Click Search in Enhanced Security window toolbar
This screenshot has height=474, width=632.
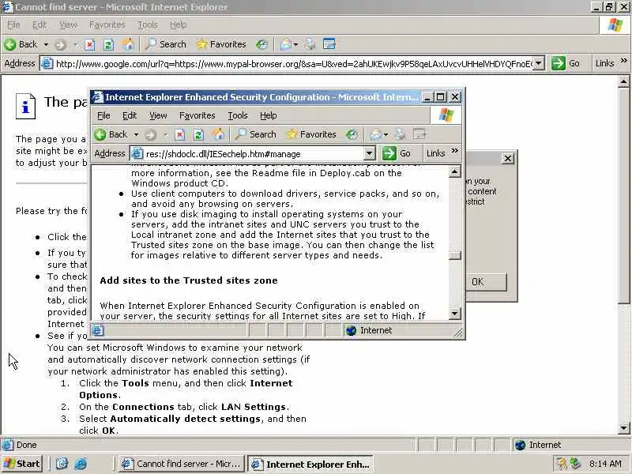click(x=256, y=134)
